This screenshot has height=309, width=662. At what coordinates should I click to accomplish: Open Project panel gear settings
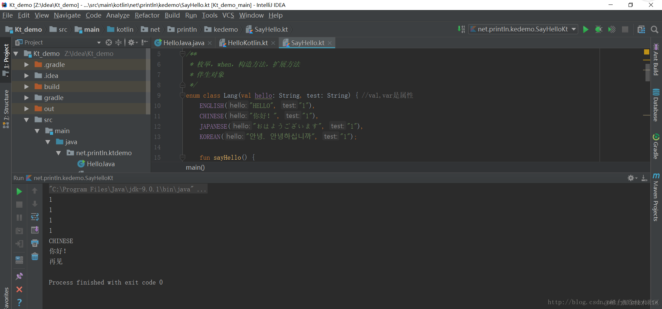click(x=132, y=42)
